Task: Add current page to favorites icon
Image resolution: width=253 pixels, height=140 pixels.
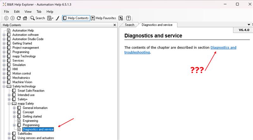Action: click(121, 18)
